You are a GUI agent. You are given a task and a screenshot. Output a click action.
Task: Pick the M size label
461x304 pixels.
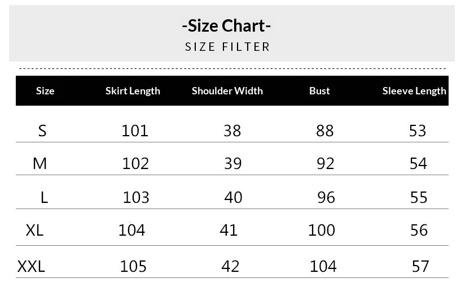39,164
